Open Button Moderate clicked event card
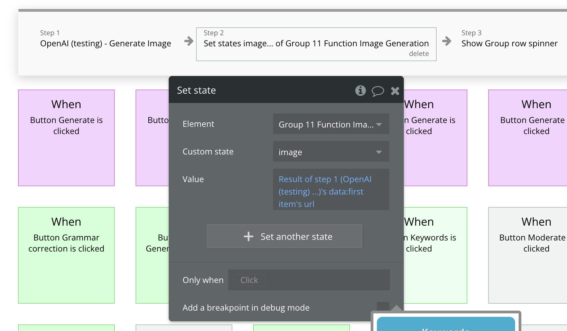 point(528,255)
